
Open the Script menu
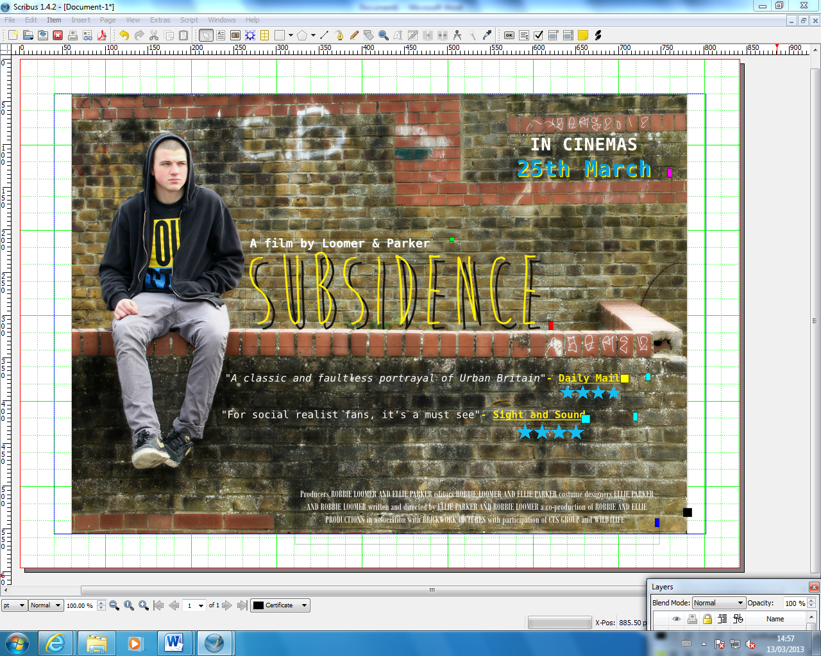click(x=189, y=20)
